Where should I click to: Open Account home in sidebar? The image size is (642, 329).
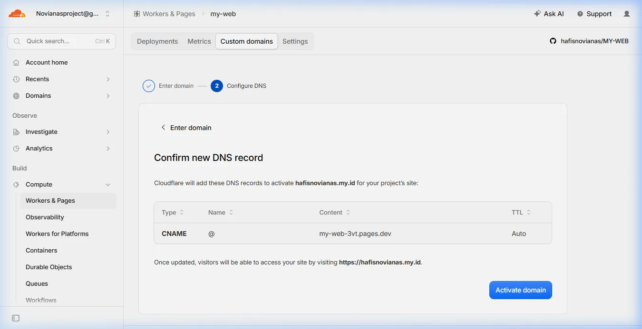47,62
